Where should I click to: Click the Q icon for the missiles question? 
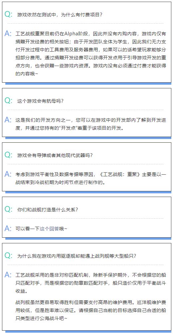9,155
